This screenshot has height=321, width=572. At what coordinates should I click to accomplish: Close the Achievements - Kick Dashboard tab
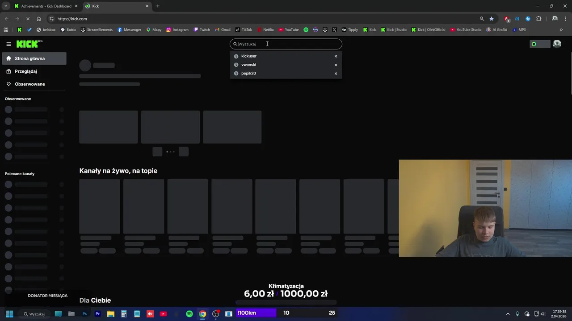click(76, 6)
